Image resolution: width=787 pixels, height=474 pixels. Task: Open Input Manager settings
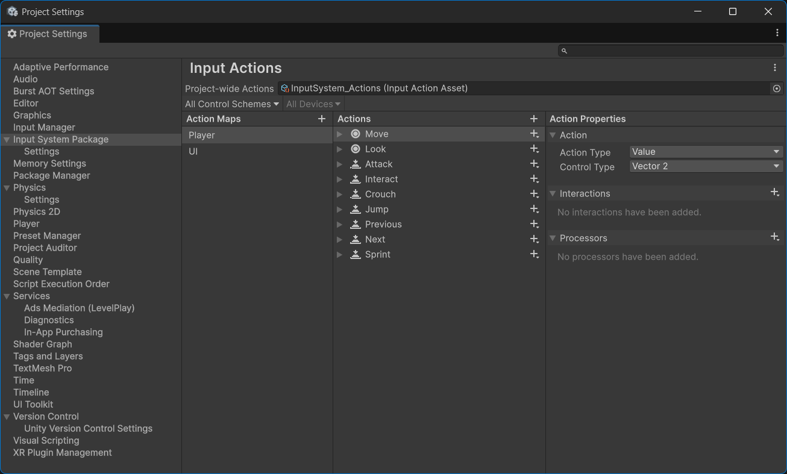pos(44,127)
